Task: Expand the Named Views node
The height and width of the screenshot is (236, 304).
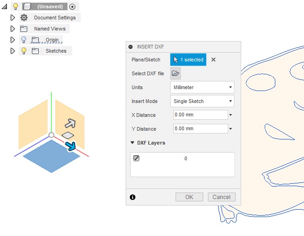Action: pyautogui.click(x=12, y=29)
